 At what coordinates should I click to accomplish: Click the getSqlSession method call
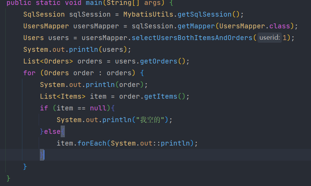point(204,14)
